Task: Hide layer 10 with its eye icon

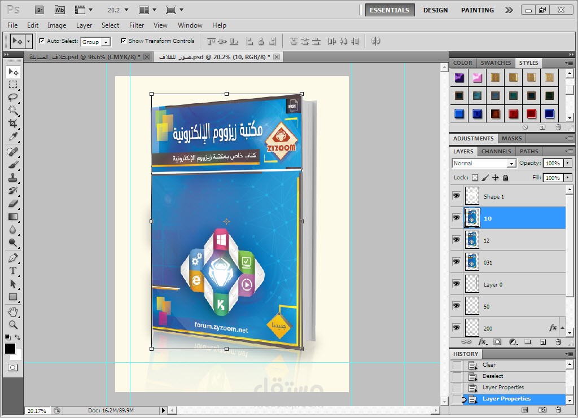Action: click(456, 218)
